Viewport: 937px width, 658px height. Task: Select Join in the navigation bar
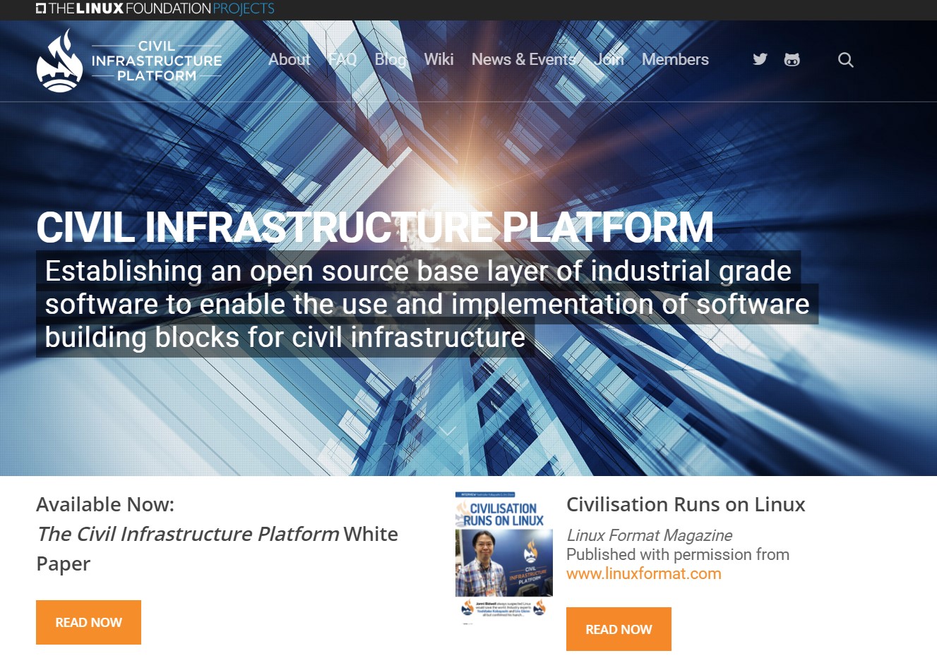tap(609, 60)
